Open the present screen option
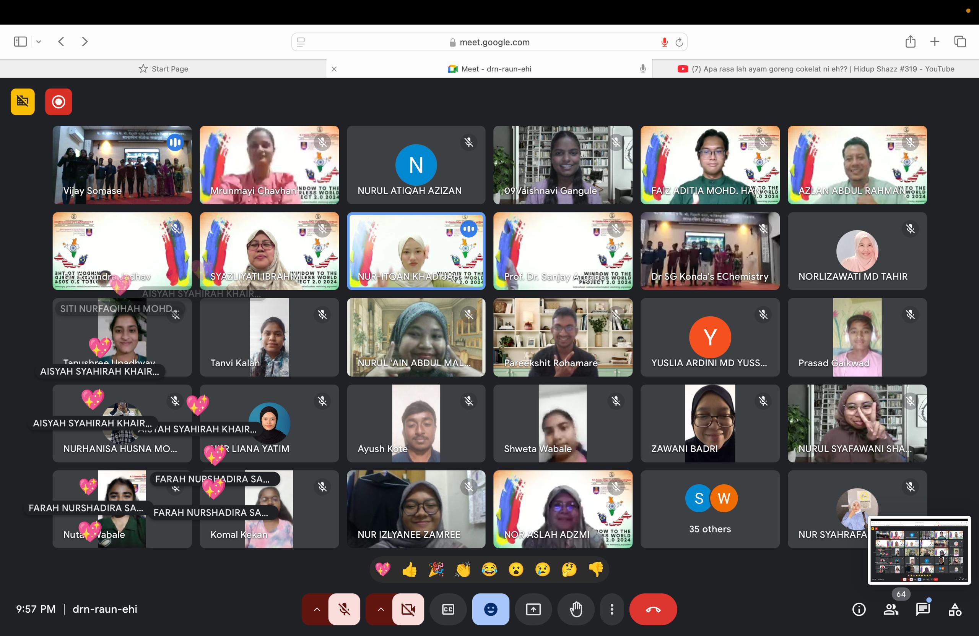 [533, 609]
